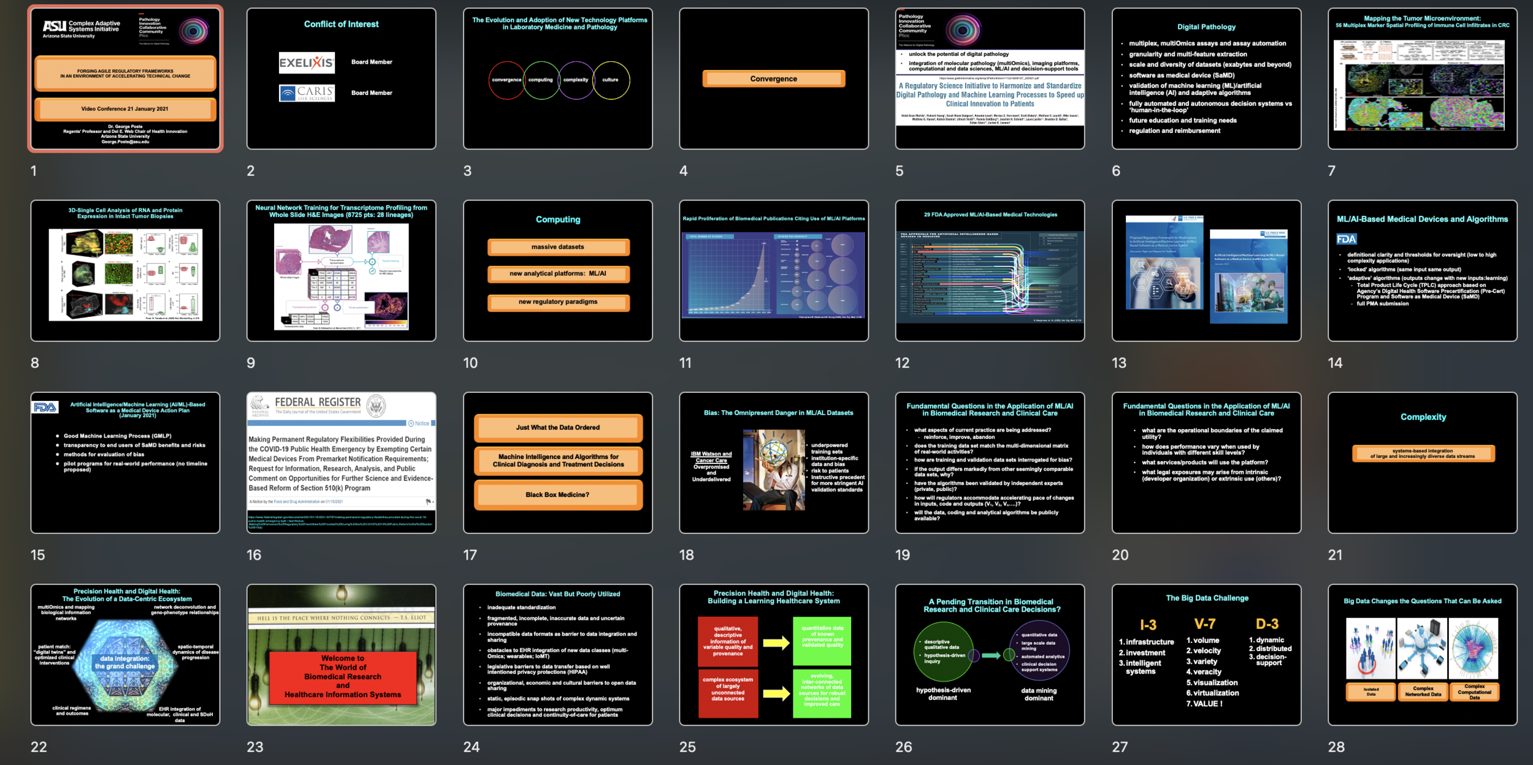Viewport: 1533px width, 765px height.
Task: Select the Black Box Medicine slide
Action: pyautogui.click(x=557, y=462)
